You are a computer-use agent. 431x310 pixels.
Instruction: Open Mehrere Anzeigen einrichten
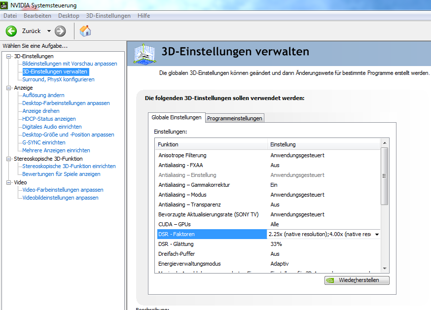[56, 150]
